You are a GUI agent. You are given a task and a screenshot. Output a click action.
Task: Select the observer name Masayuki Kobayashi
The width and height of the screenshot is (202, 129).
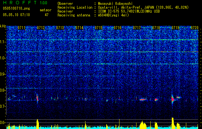[115, 4]
